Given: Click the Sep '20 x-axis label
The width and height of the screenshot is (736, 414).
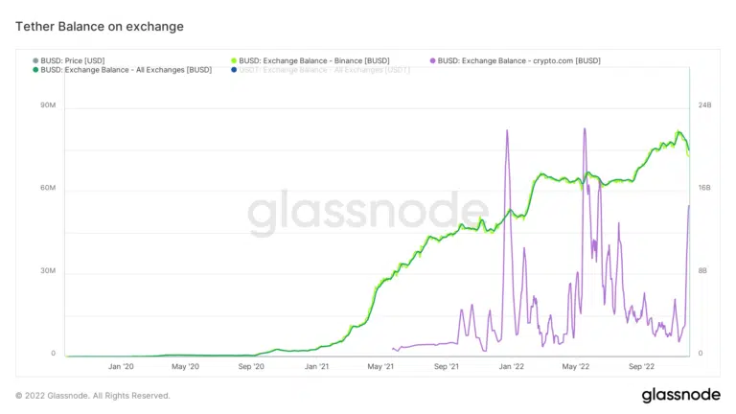Looking at the screenshot, I should 250,366.
